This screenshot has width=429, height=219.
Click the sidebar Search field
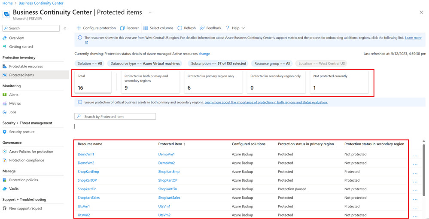[x=31, y=28]
